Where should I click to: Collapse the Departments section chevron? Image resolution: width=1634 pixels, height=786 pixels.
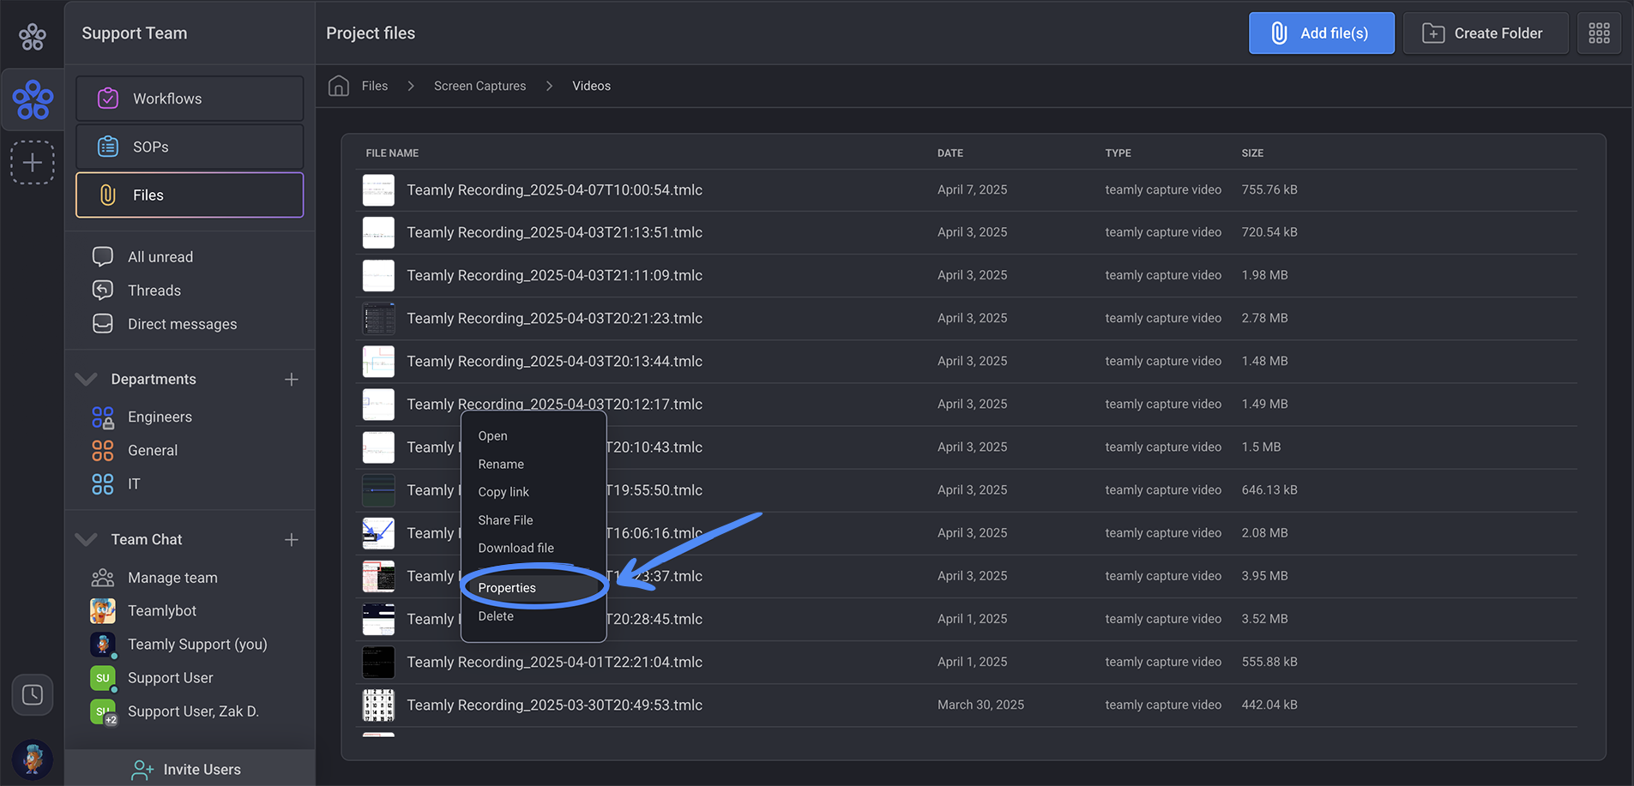pos(86,379)
